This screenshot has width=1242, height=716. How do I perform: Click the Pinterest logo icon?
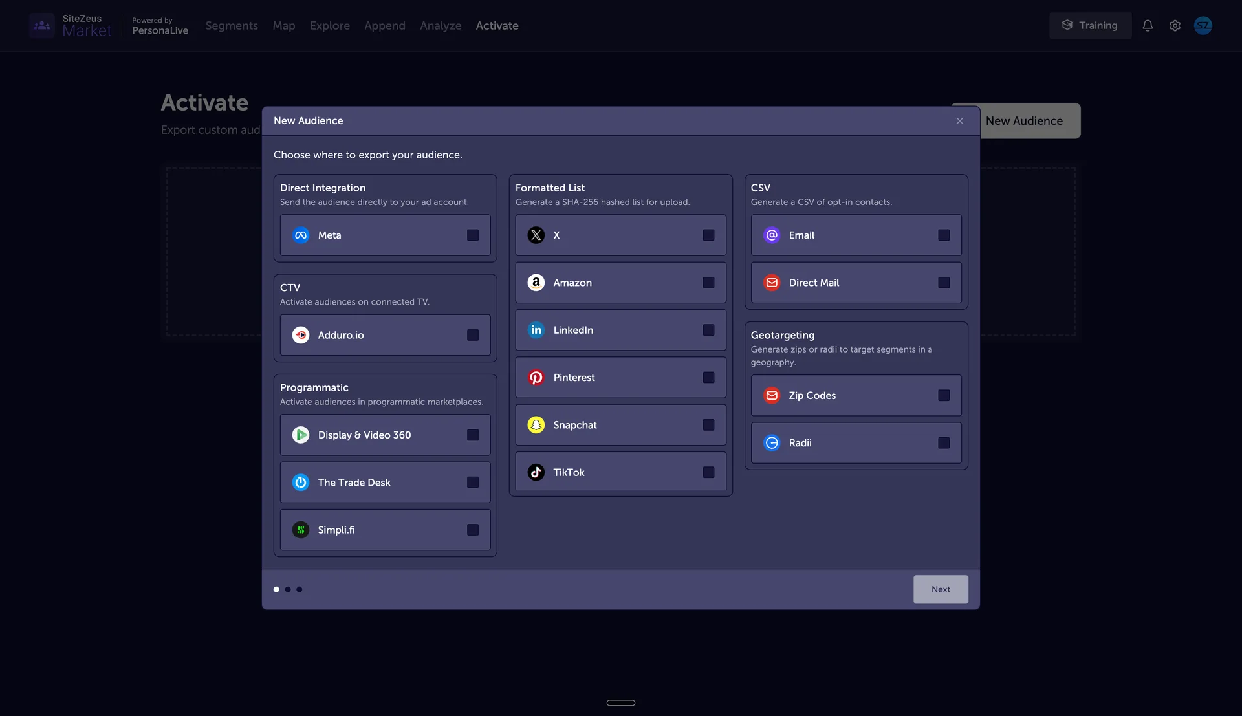(536, 378)
